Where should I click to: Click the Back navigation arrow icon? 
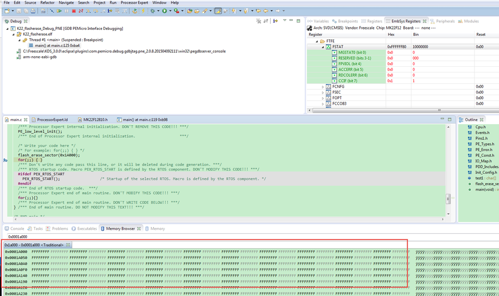pyautogui.click(x=265, y=11)
